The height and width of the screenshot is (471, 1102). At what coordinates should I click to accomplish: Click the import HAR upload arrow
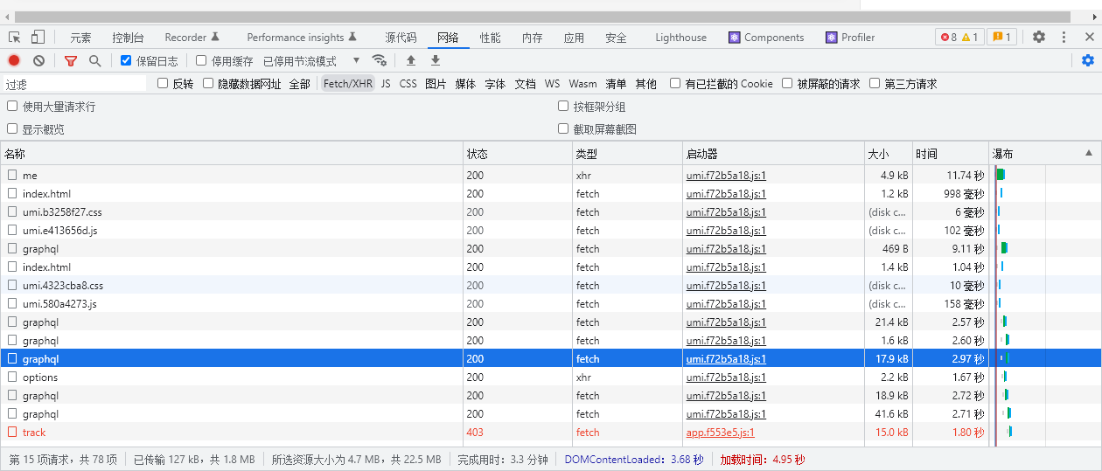[x=411, y=61]
